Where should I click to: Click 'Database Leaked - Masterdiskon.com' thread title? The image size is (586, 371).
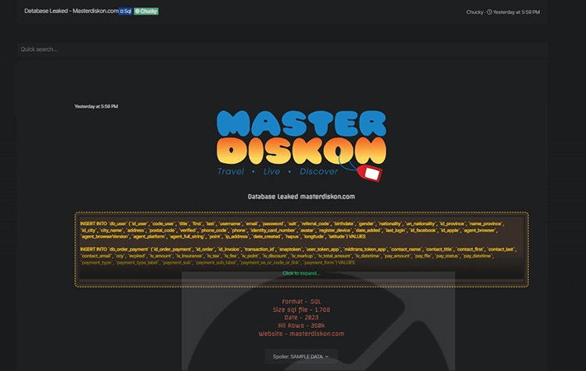(71, 11)
